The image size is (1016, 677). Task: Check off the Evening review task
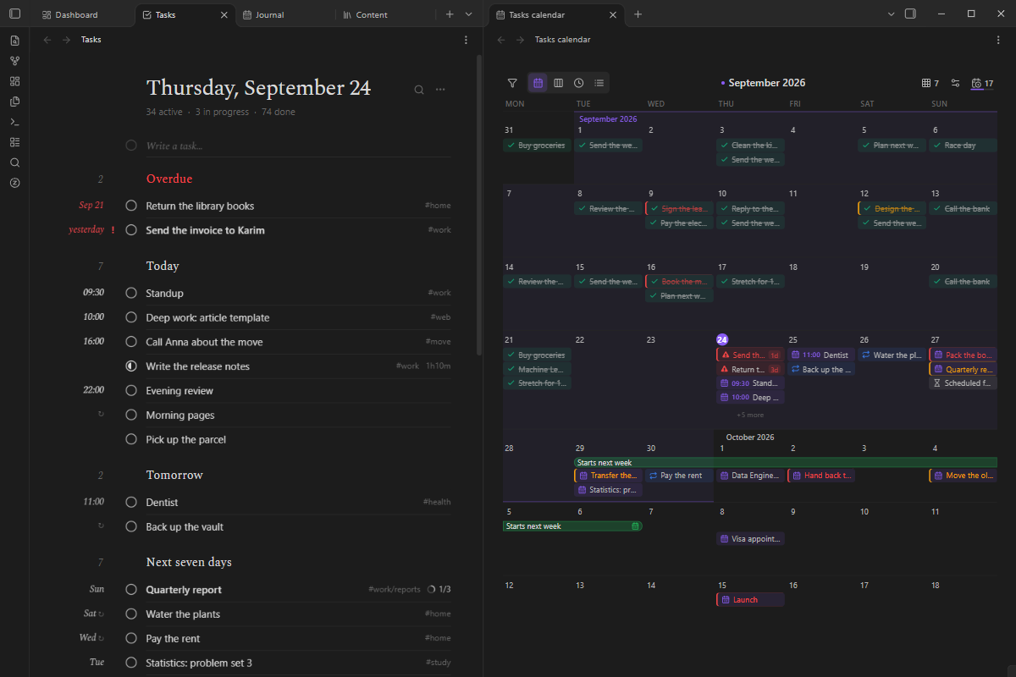(131, 391)
